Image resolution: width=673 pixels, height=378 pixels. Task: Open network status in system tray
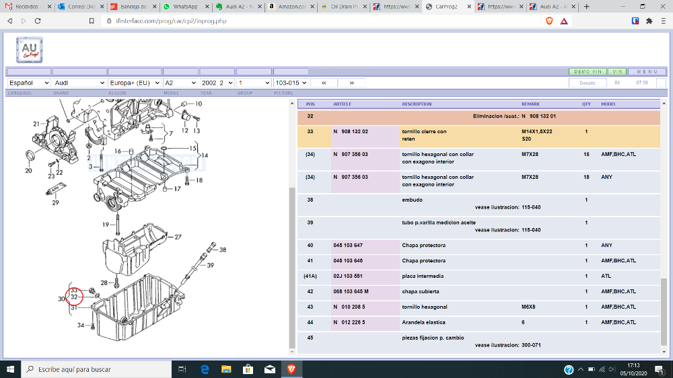tap(602, 369)
